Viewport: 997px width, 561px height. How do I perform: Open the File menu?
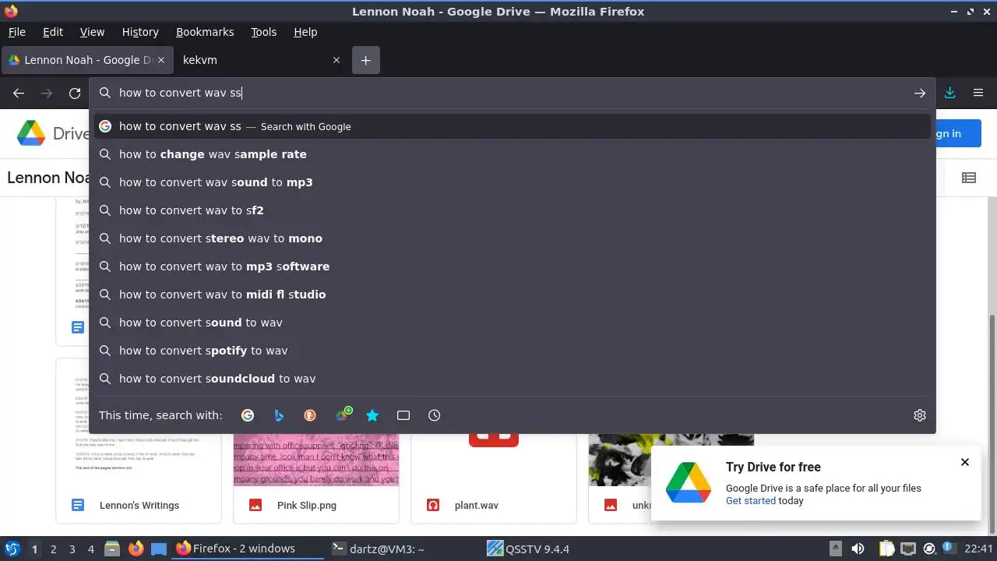tap(16, 32)
